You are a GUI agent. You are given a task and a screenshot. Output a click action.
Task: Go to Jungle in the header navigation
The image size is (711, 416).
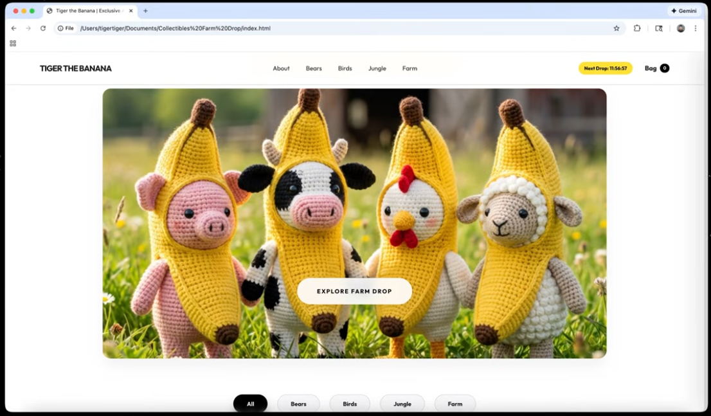tap(377, 68)
